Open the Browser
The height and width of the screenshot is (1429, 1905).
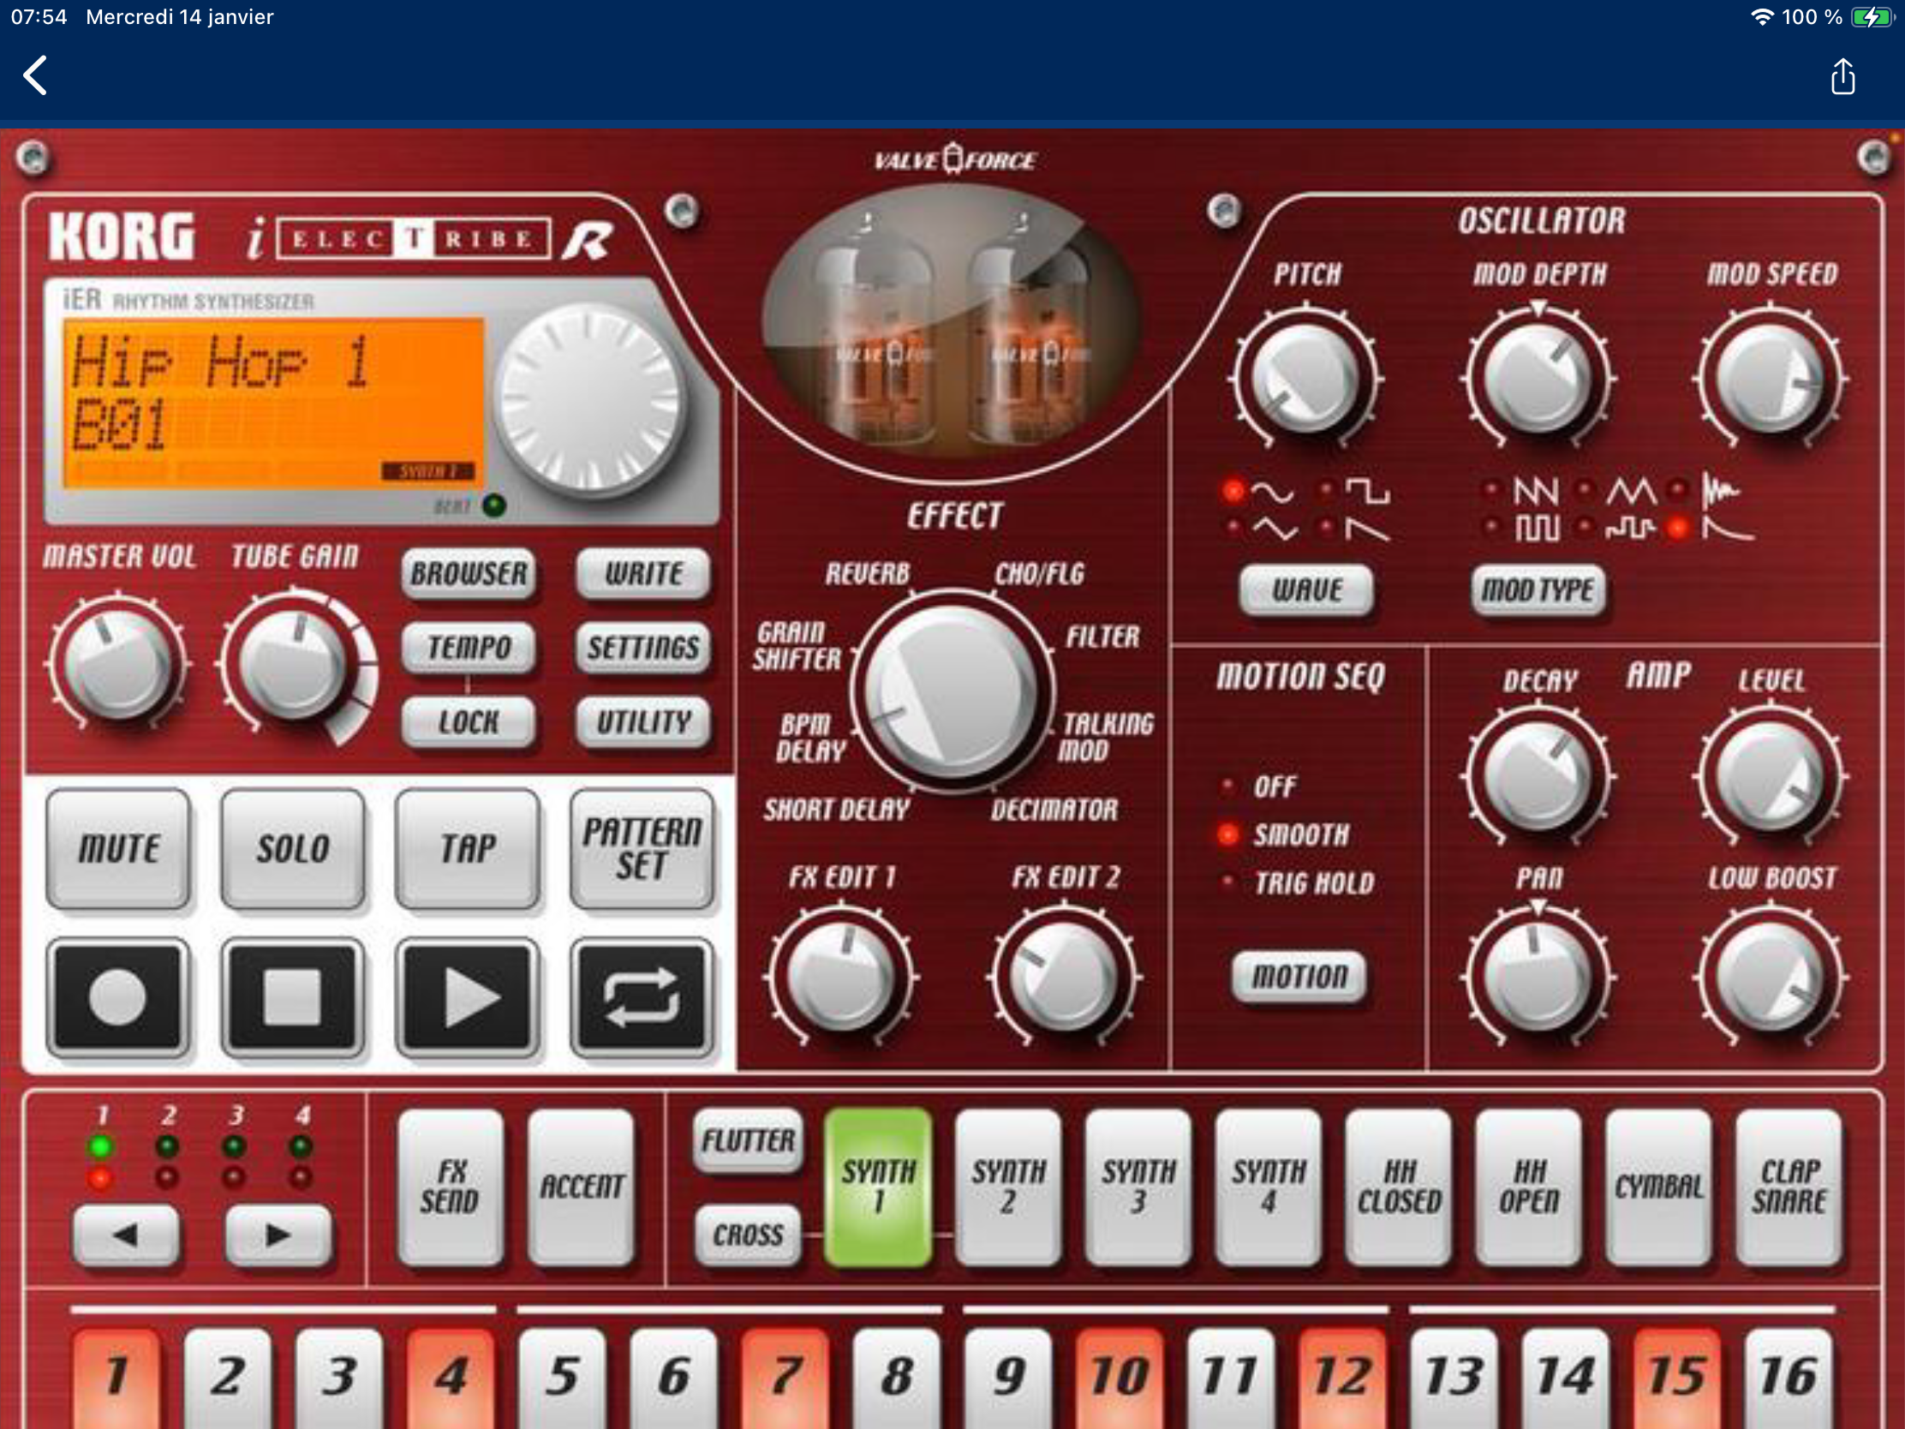469,574
